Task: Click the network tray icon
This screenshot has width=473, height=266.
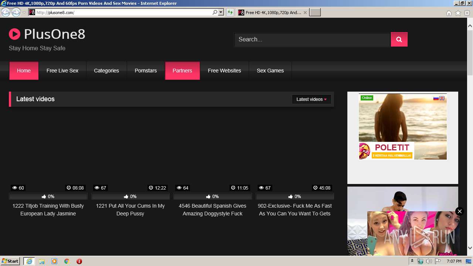Action: click(420, 261)
